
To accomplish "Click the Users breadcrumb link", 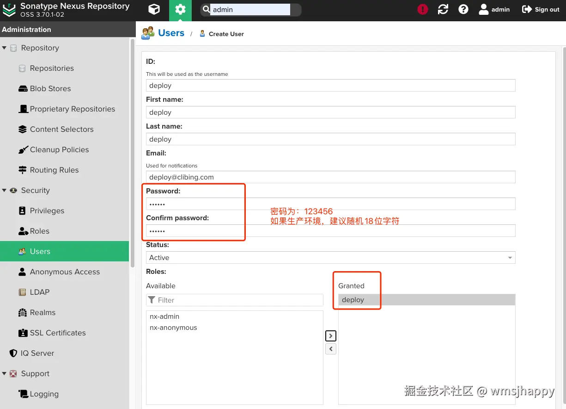I will 171,33.
